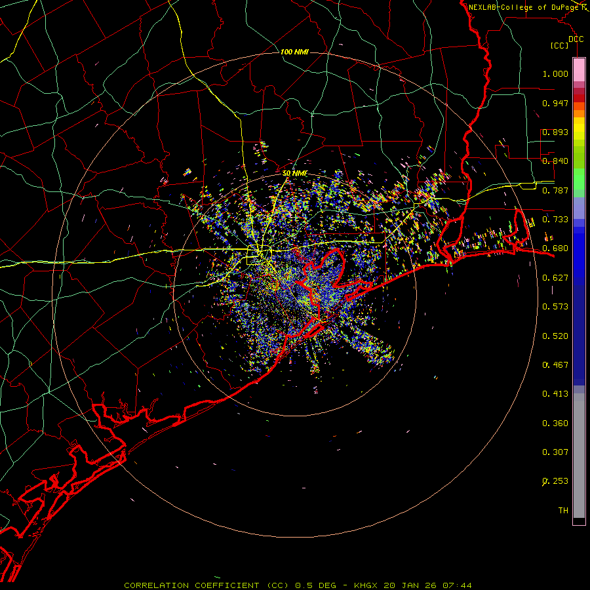Click the 0.413 color scale value

(x=555, y=394)
